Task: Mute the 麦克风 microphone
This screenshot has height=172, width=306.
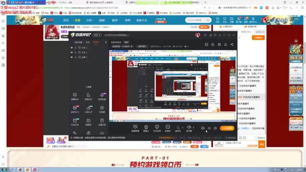Action: (x=178, y=128)
